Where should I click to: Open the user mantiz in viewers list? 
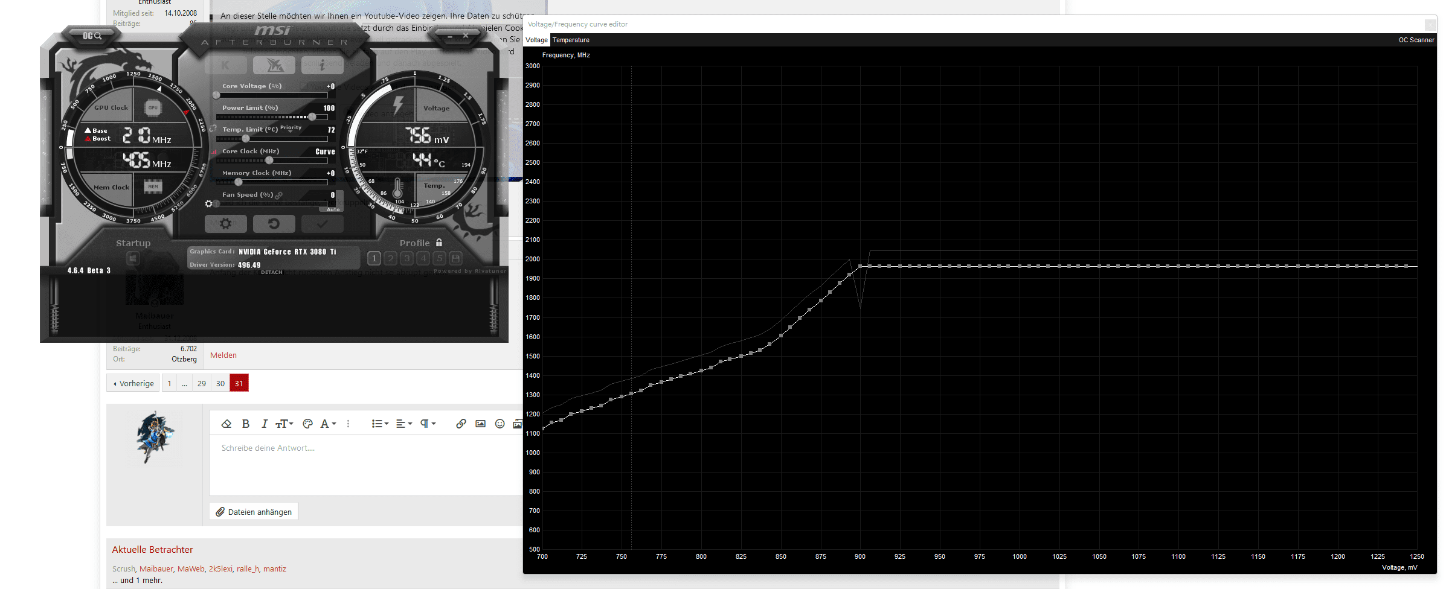pyautogui.click(x=275, y=568)
